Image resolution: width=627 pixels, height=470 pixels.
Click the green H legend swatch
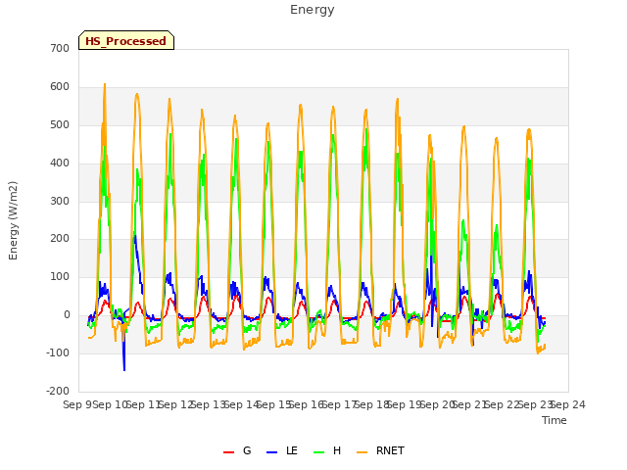(318, 452)
